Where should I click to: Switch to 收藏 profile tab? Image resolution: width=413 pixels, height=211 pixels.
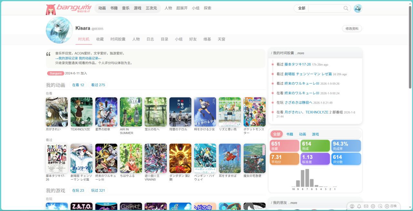[x=100, y=39]
